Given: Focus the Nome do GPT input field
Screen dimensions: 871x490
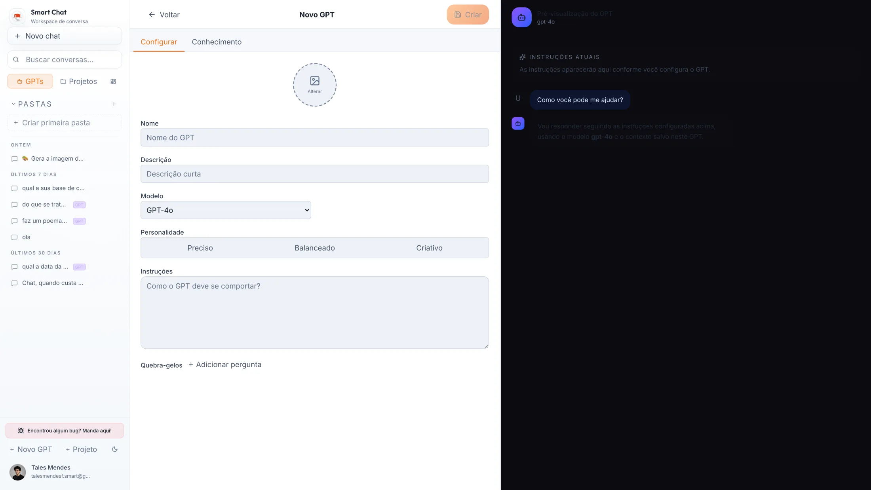Looking at the screenshot, I should tap(315, 137).
